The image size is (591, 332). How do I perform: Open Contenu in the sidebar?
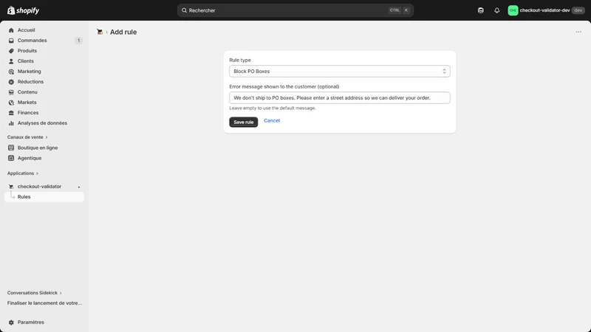(x=44, y=91)
